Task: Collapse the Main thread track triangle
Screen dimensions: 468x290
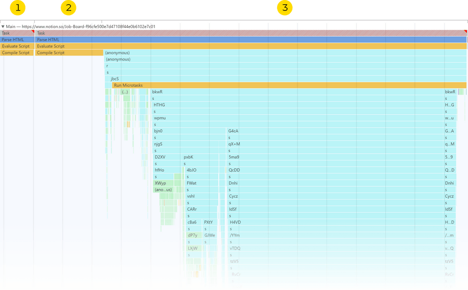Action: (3, 26)
